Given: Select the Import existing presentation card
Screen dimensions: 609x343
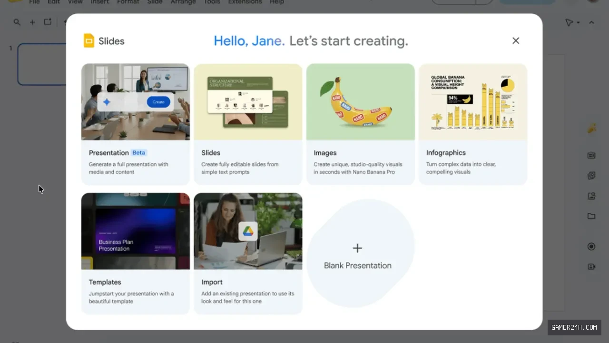Looking at the screenshot, I should [x=248, y=253].
